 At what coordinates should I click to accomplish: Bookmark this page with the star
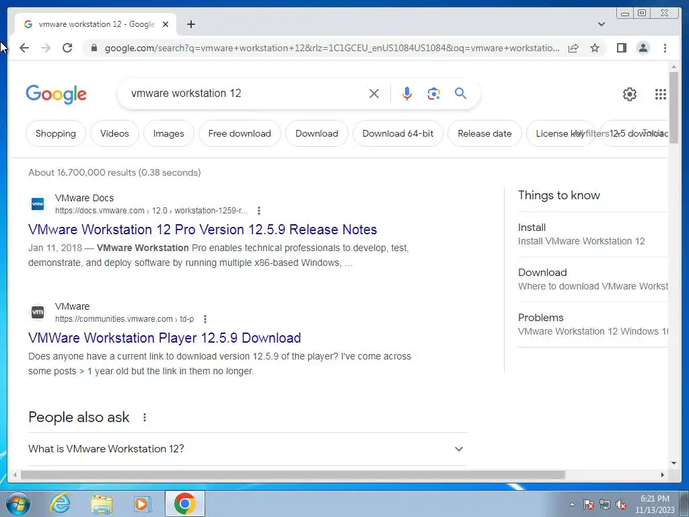595,48
